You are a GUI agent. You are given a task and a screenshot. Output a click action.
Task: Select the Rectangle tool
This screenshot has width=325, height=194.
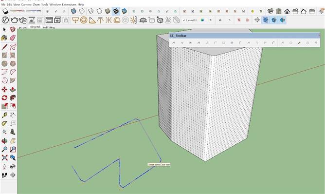(x=4, y=55)
